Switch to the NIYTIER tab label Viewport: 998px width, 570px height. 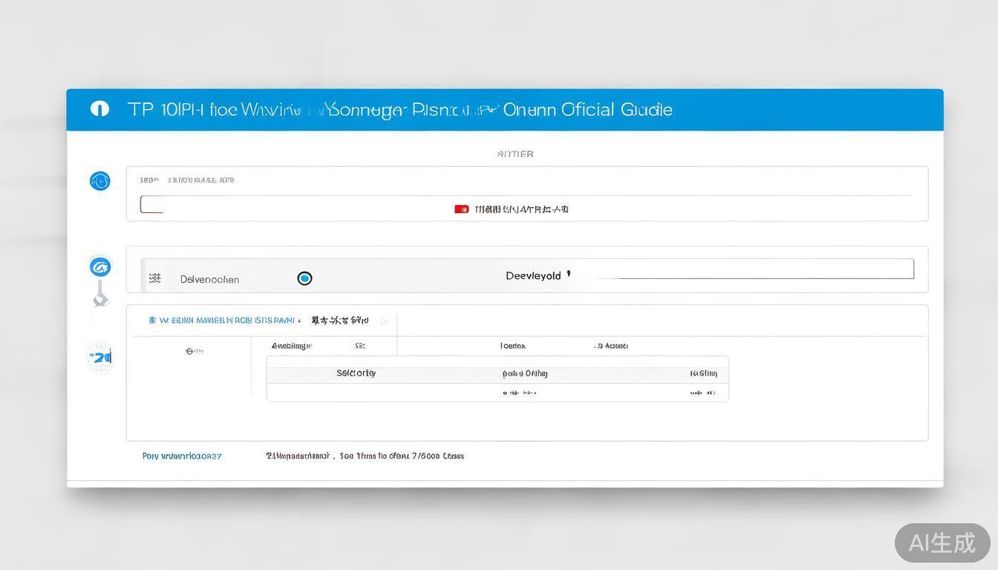pos(515,154)
